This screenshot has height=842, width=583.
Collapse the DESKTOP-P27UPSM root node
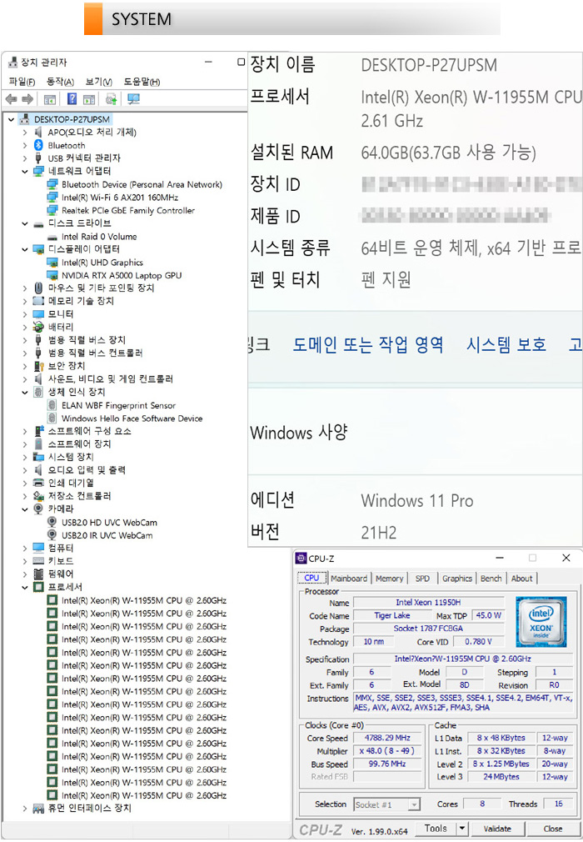coord(12,119)
